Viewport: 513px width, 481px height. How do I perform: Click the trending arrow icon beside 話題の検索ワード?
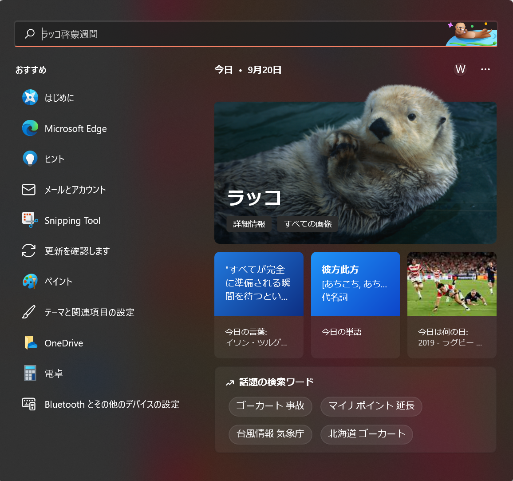click(230, 382)
